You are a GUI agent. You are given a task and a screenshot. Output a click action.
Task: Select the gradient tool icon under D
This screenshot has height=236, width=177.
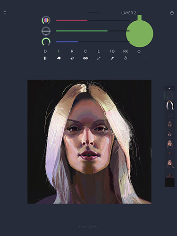45,59
